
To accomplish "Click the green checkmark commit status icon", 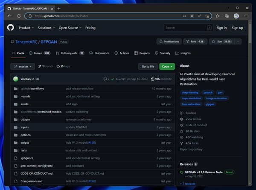I will [113, 79].
